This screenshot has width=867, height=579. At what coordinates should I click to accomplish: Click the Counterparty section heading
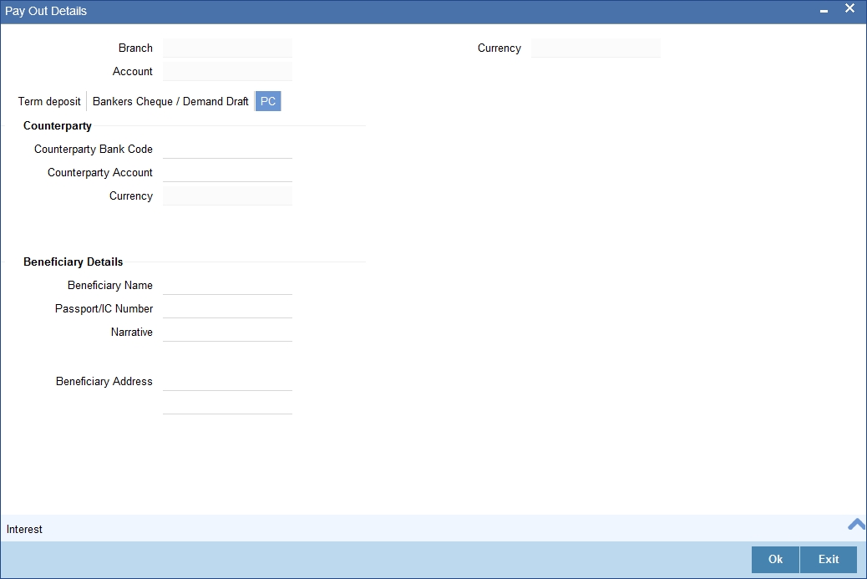click(58, 125)
